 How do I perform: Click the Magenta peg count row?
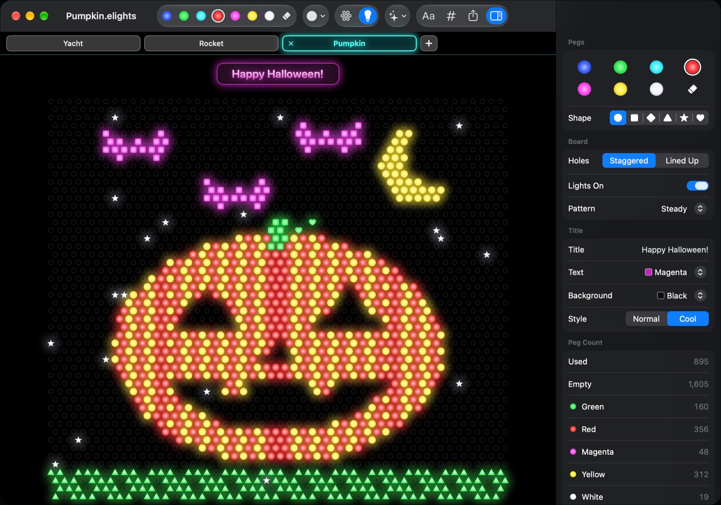tap(638, 452)
